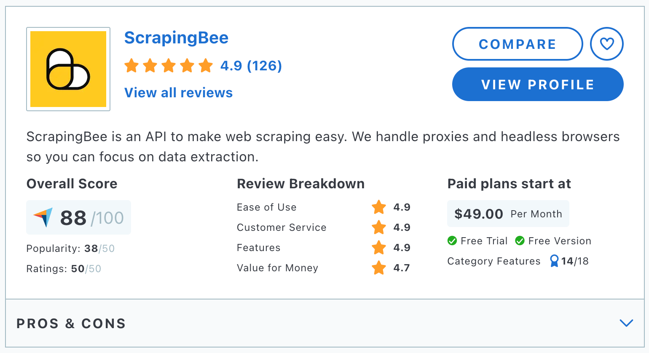Viewport: 649px width, 353px height.
Task: Open the ScrapingBee title link
Action: [x=176, y=38]
